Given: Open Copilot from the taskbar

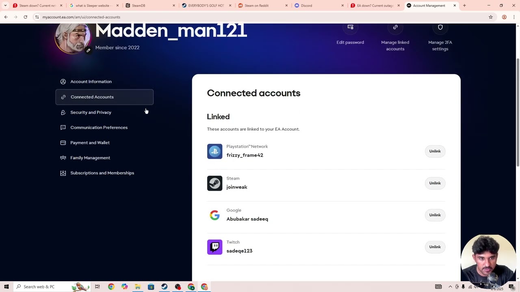Looking at the screenshot, I should click(124, 287).
